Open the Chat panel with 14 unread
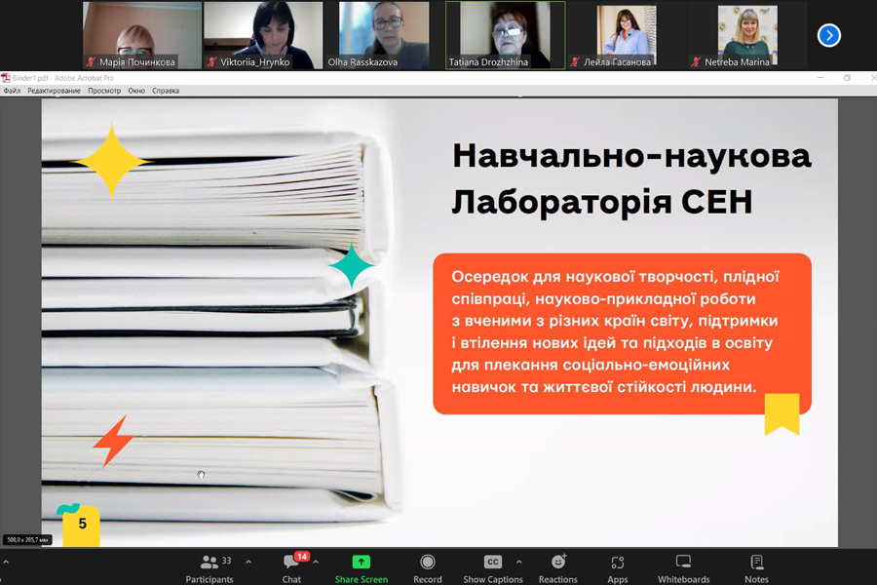Screen dimensions: 877x585 292,568
